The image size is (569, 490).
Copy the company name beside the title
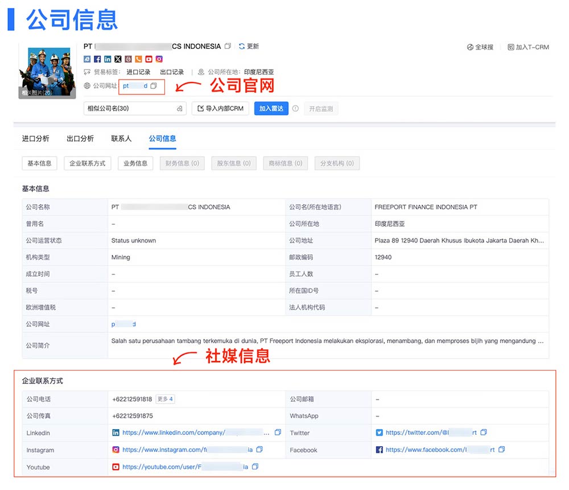[x=228, y=46]
